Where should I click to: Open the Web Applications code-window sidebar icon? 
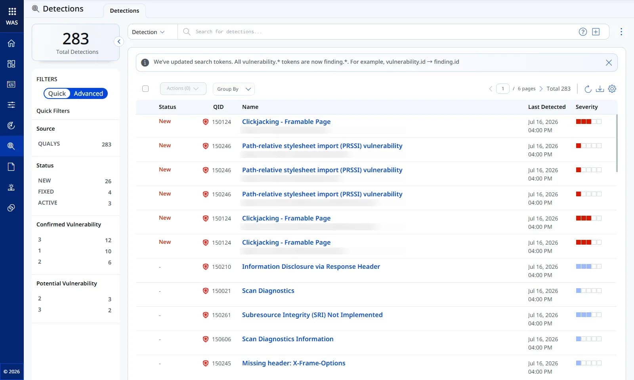[11, 84]
